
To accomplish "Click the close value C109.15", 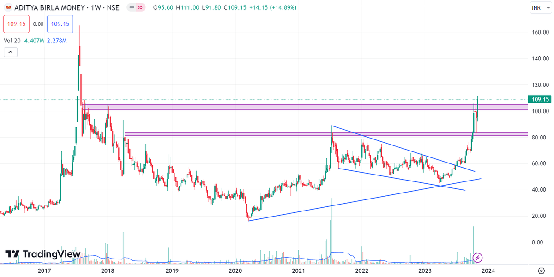I will (x=235, y=8).
